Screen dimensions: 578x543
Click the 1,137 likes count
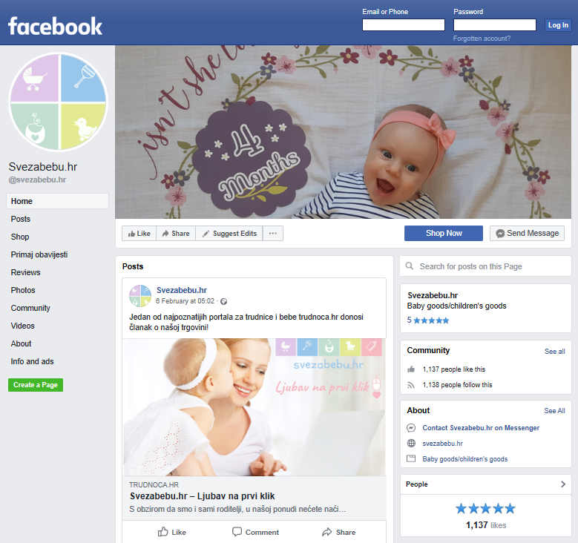coord(486,525)
